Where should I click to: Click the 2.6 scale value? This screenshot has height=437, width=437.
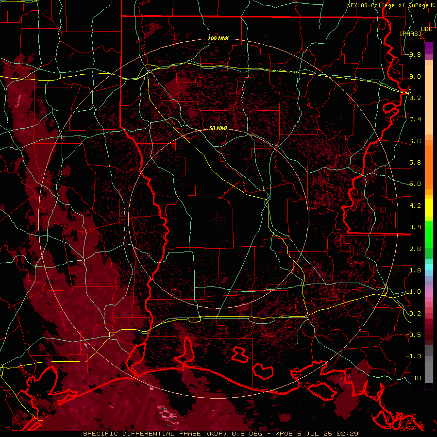coord(415,249)
